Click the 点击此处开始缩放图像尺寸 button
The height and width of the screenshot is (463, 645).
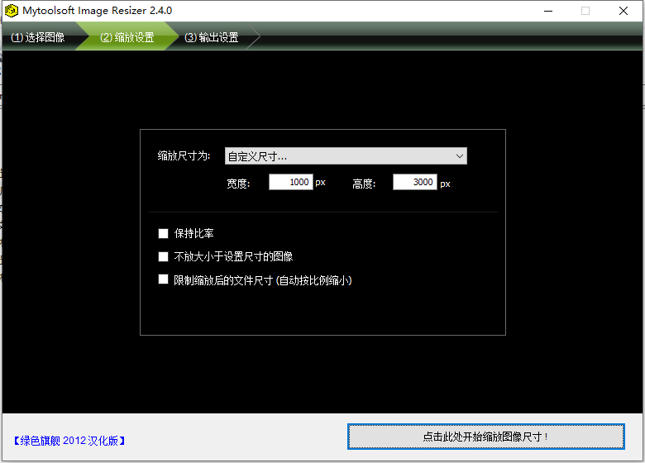click(x=485, y=437)
